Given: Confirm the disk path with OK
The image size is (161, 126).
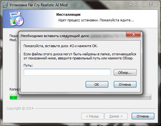Looking at the screenshot, I should pyautogui.click(x=97, y=85).
